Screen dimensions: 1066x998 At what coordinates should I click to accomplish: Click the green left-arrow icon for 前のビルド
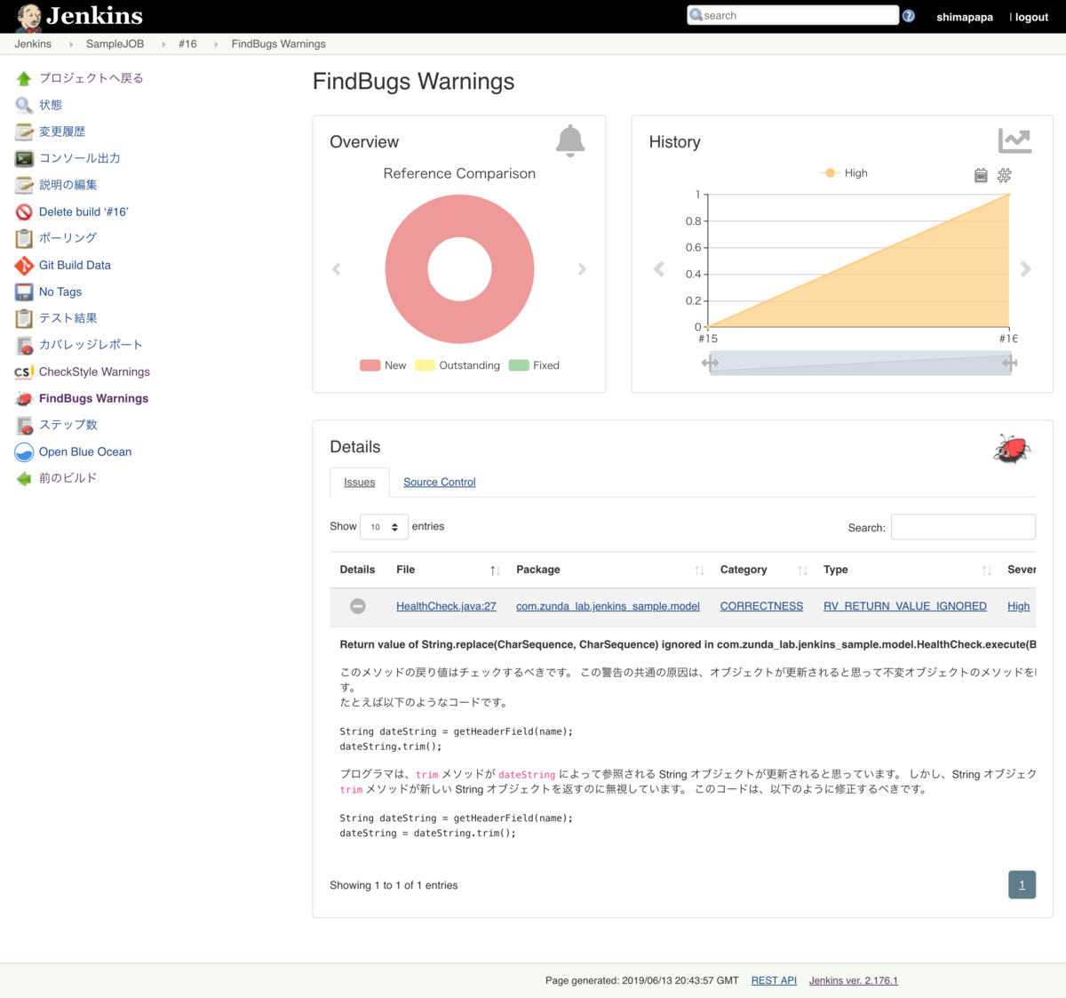pyautogui.click(x=24, y=479)
